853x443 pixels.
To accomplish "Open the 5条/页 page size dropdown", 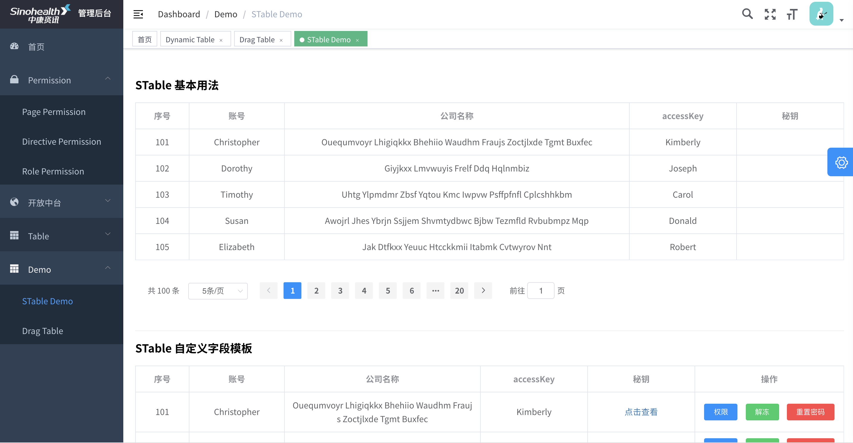I will click(x=218, y=291).
